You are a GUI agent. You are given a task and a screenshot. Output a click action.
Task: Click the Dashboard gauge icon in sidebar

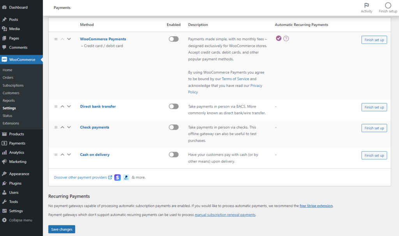click(4, 7)
